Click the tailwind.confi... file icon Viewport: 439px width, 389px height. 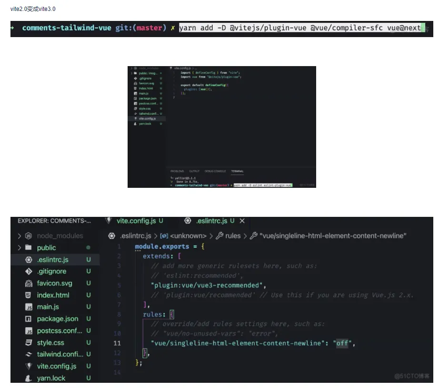(29, 354)
